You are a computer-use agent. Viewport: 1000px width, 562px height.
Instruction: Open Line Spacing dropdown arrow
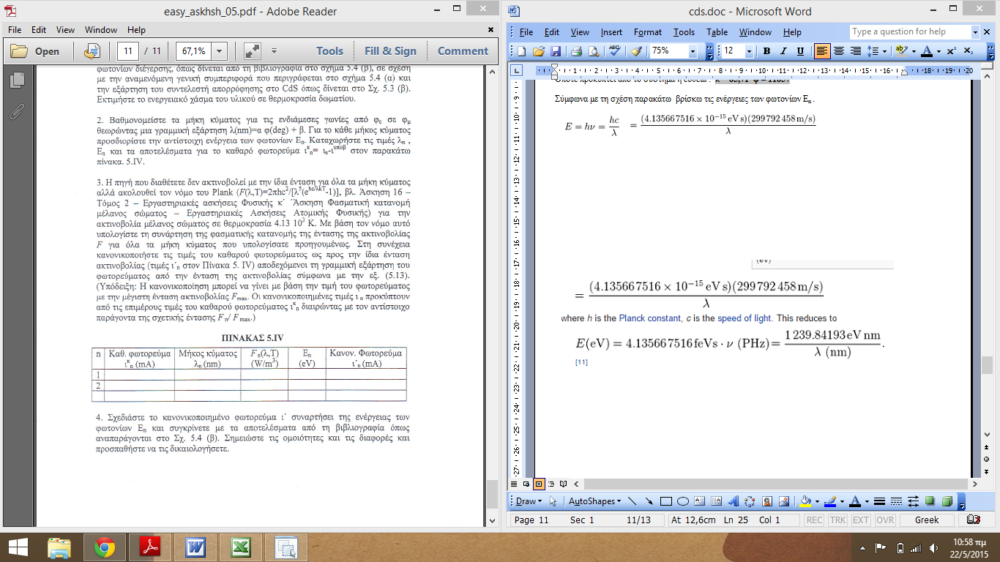click(x=884, y=51)
